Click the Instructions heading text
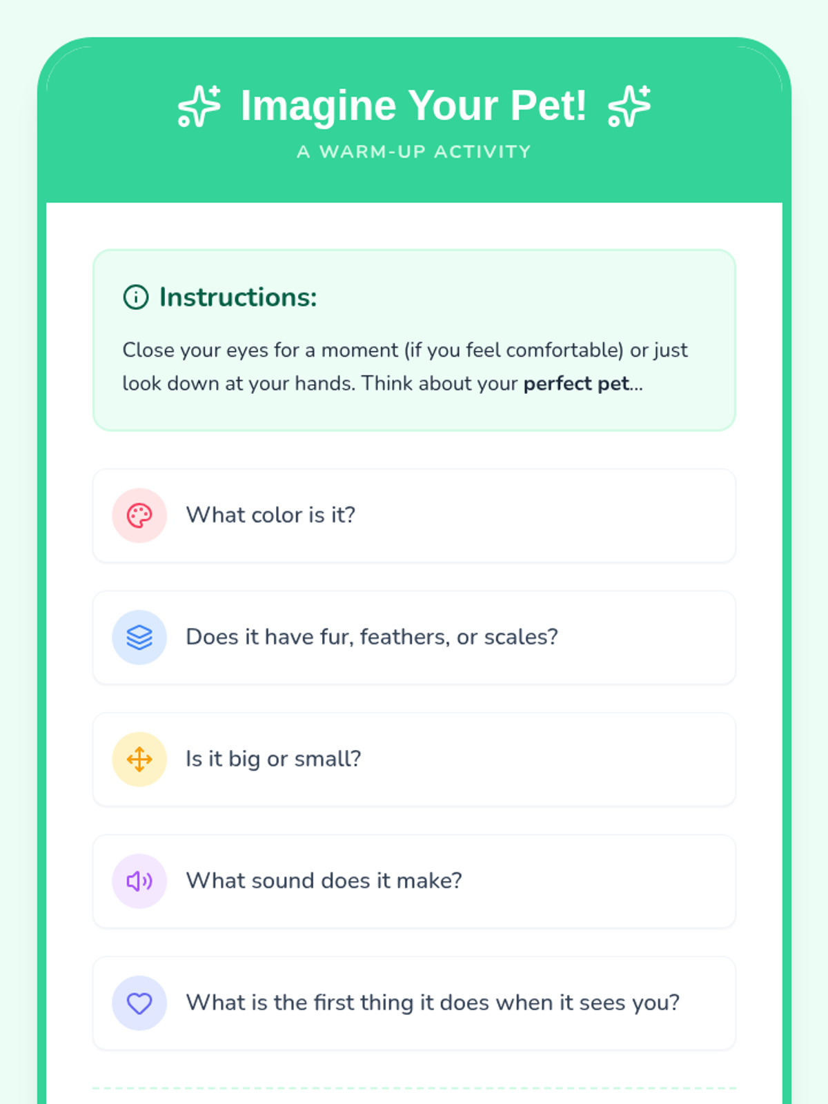The image size is (828, 1104). pos(238,297)
